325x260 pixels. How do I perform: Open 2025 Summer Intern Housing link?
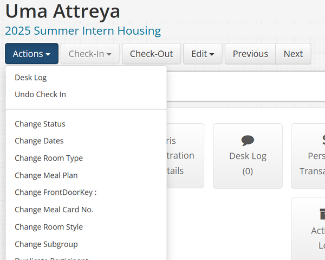[x=83, y=30]
